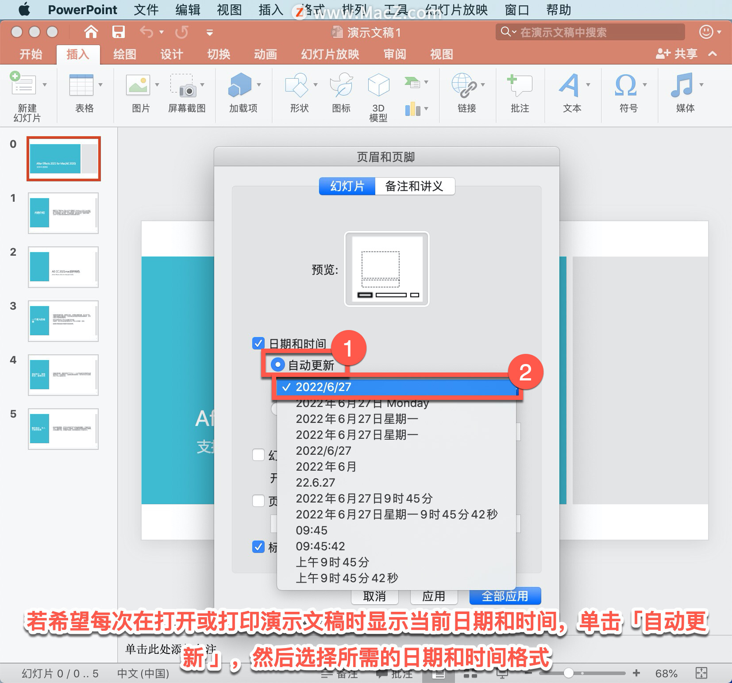Click the fit slide to window icon
The image size is (732, 683).
point(701,673)
